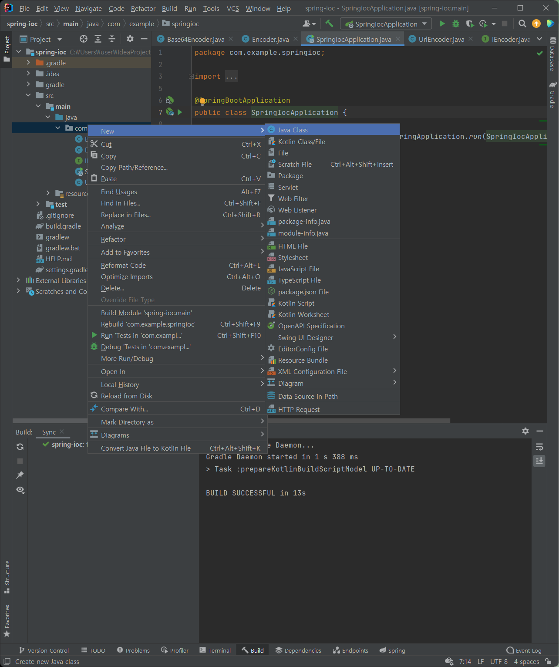Expand External Libraries node
559x667 pixels.
[x=18, y=280]
